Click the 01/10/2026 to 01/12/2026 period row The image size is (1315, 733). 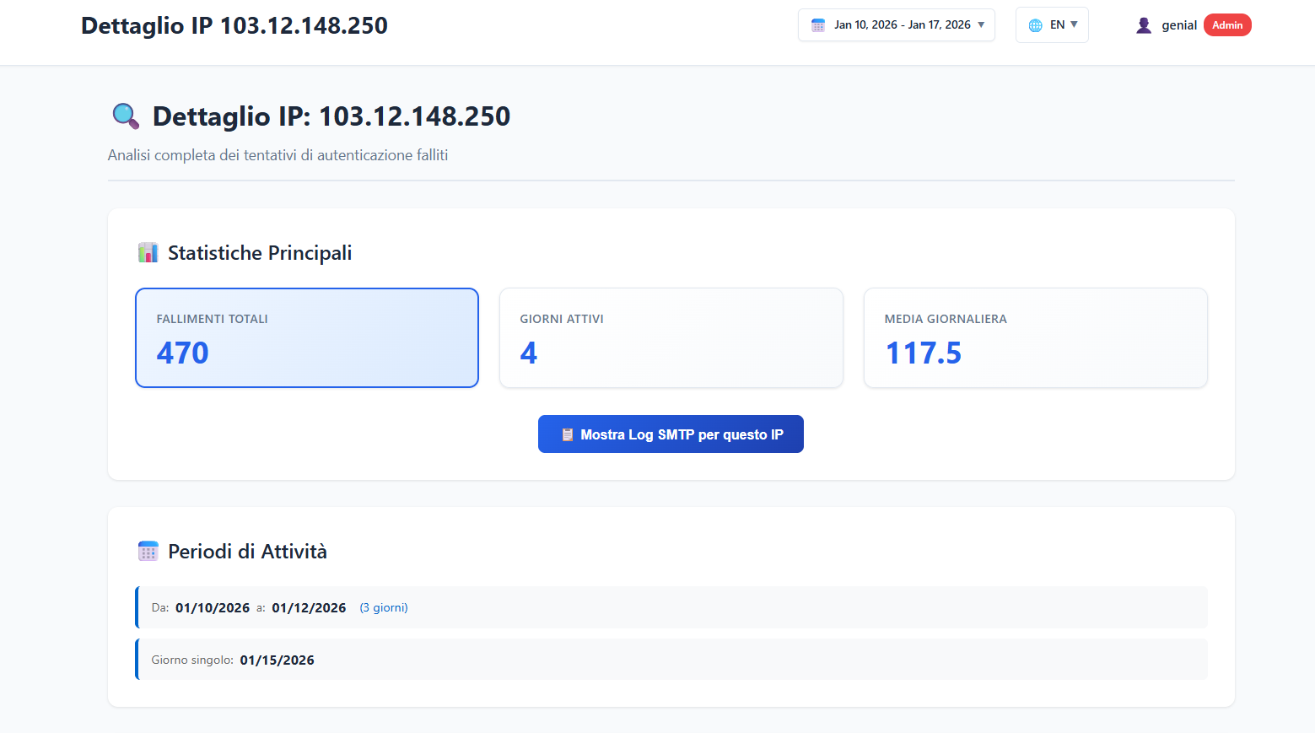(671, 608)
